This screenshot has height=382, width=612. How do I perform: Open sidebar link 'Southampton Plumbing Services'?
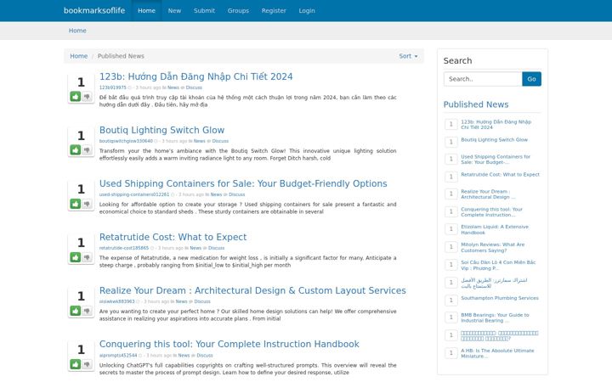coord(500,298)
